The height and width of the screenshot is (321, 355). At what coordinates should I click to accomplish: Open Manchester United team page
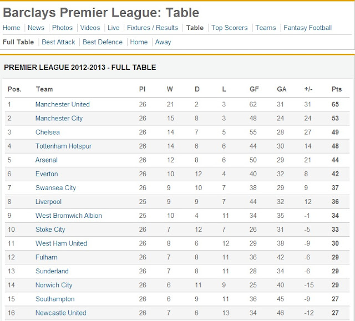click(62, 104)
